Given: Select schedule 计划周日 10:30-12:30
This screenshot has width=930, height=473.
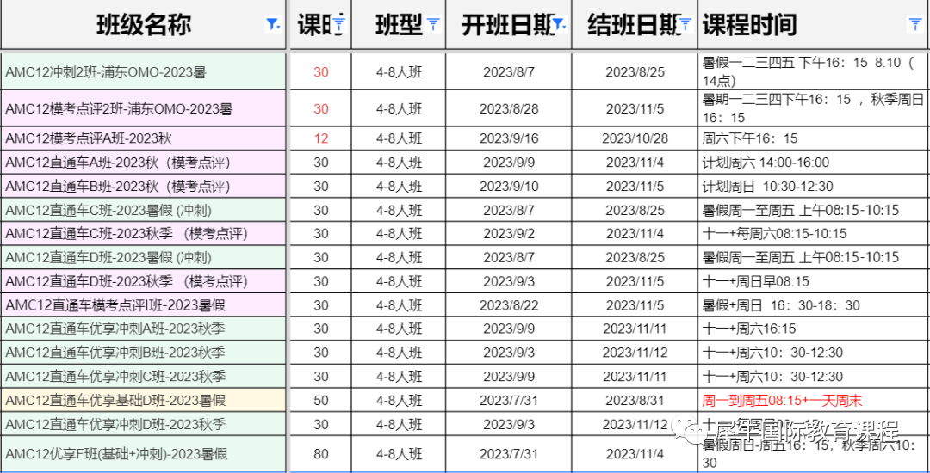Looking at the screenshot, I should click(767, 186).
